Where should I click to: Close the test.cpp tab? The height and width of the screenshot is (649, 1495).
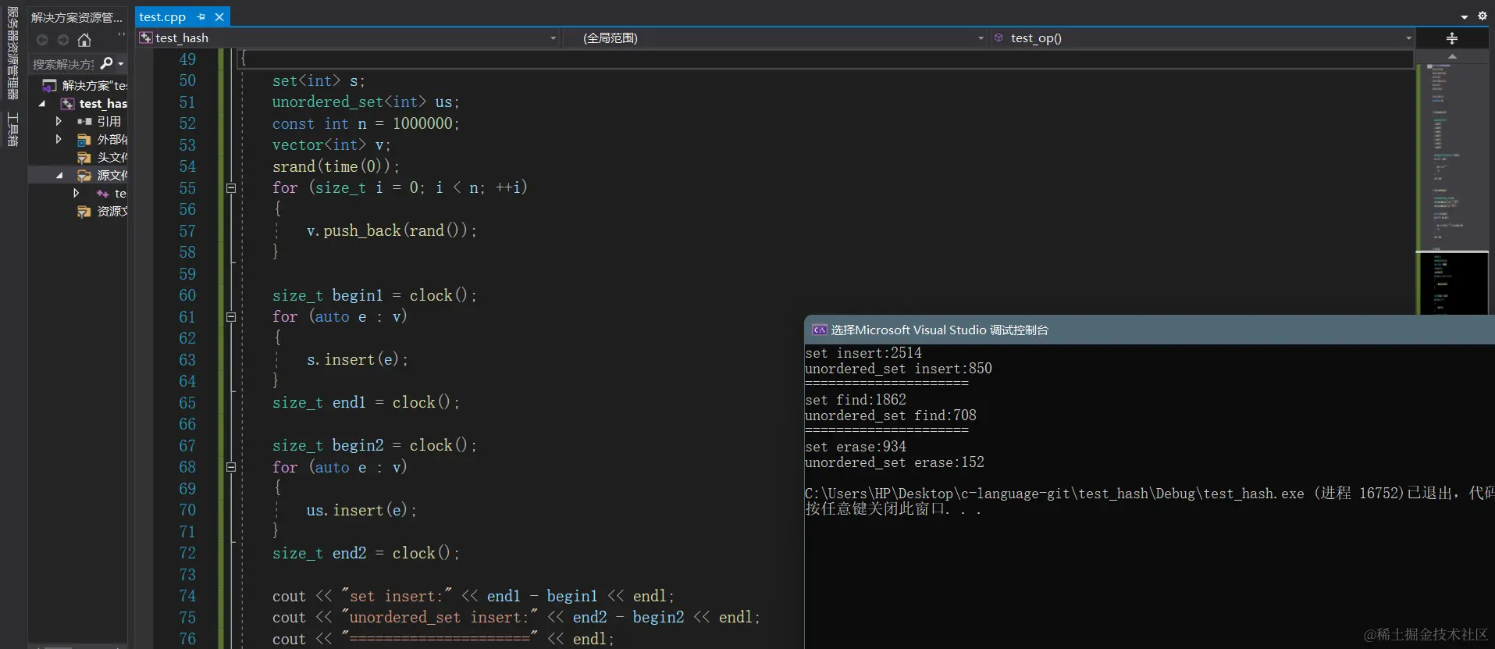(219, 16)
